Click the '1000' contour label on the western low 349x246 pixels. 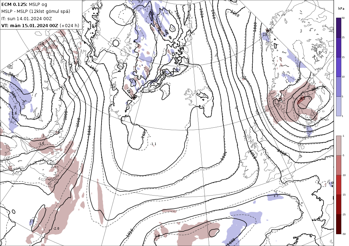66,116
